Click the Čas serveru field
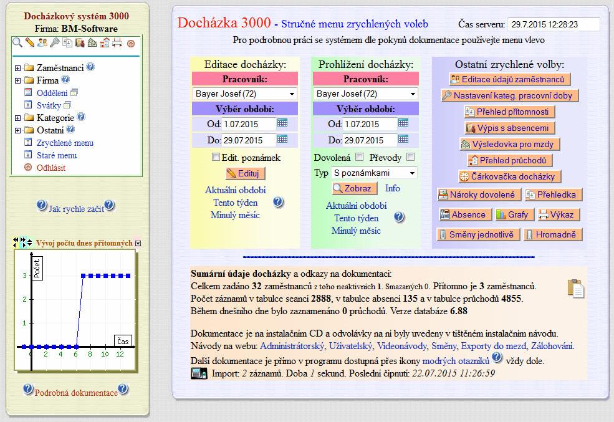614x422 pixels. 554,24
